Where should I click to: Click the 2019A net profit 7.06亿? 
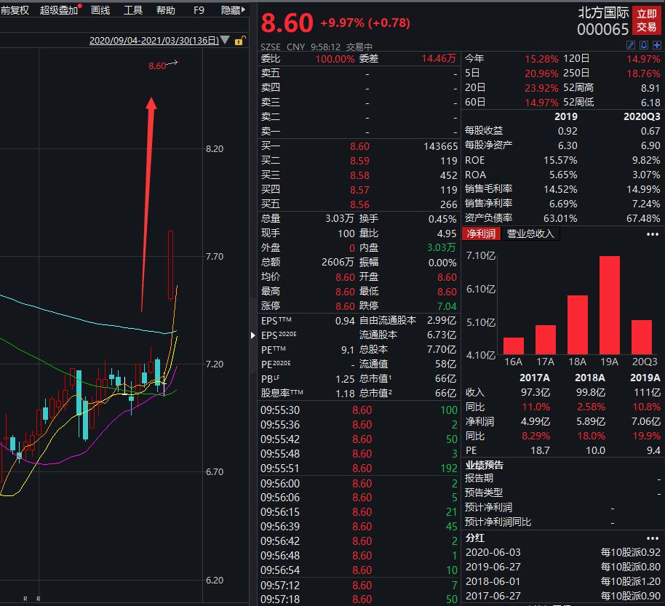pos(645,421)
